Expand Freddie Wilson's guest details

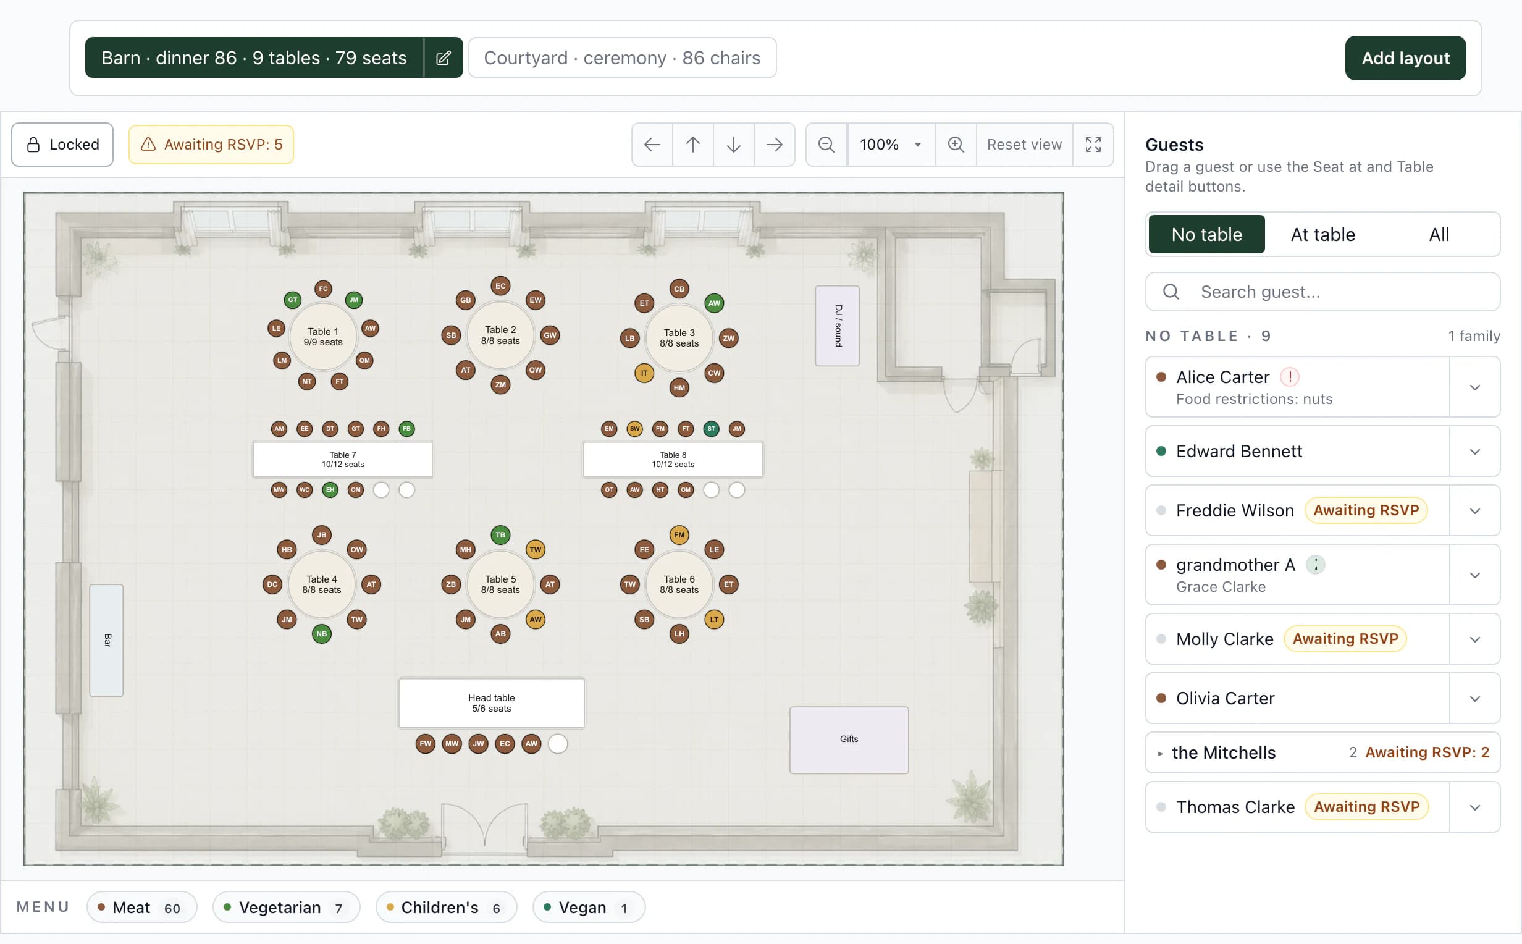tap(1474, 512)
